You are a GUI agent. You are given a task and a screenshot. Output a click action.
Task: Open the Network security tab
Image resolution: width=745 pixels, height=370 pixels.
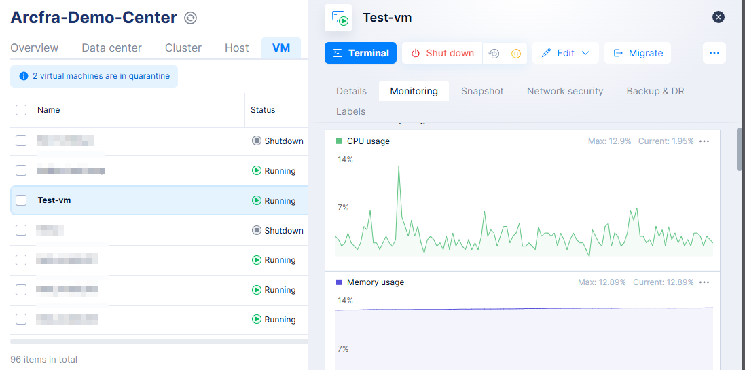[x=564, y=91]
